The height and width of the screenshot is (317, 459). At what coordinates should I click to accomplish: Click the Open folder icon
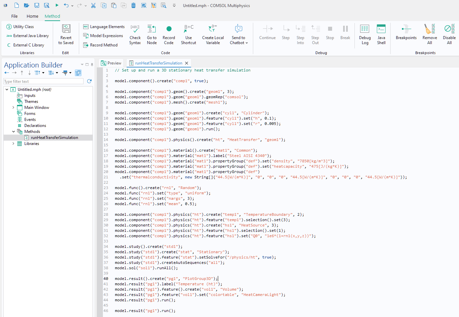pyautogui.click(x=26, y=5)
